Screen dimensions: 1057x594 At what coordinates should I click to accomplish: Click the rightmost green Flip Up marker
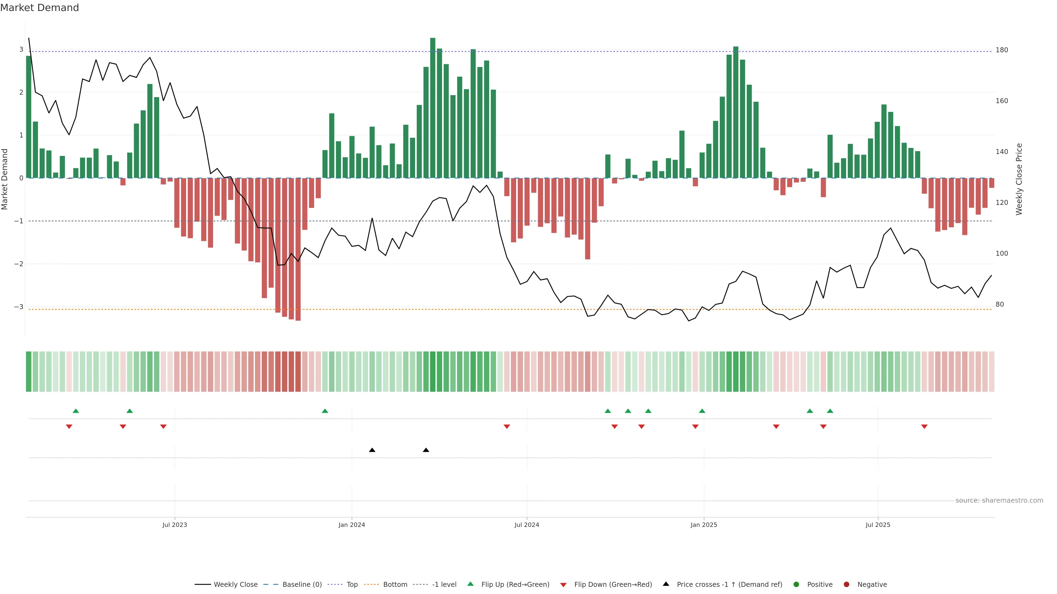point(830,411)
